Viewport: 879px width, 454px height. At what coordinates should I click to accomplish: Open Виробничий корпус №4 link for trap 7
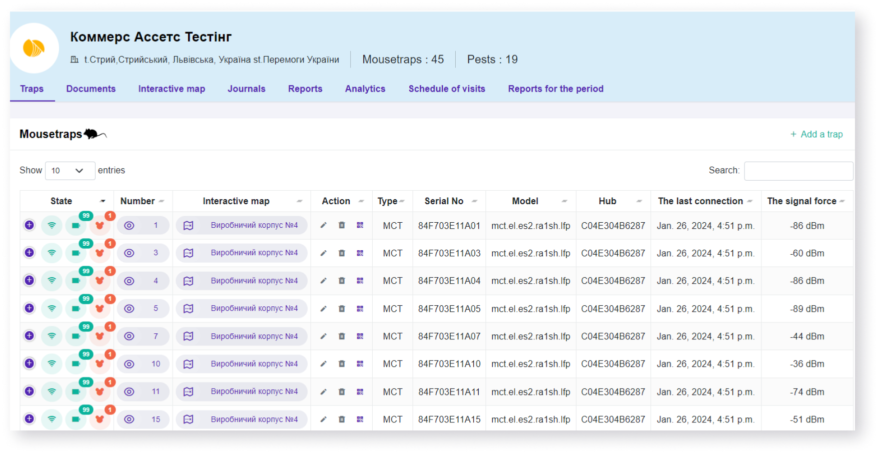point(254,336)
